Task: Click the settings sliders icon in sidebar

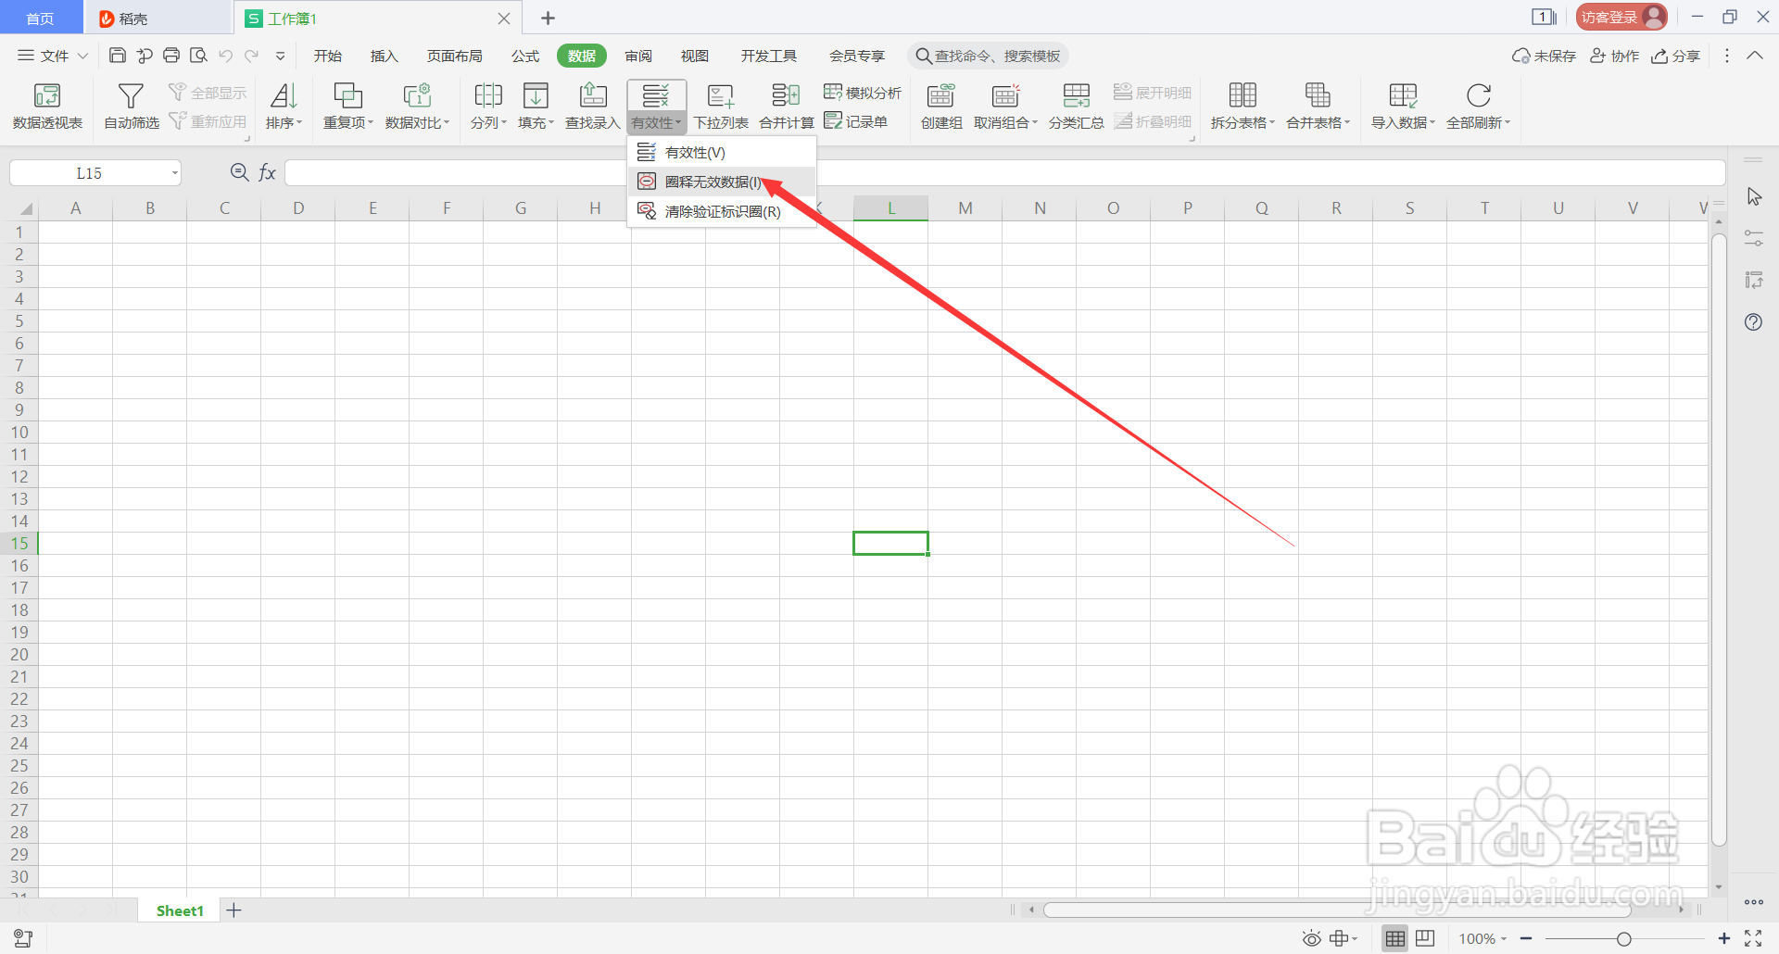Action: 1753,238
